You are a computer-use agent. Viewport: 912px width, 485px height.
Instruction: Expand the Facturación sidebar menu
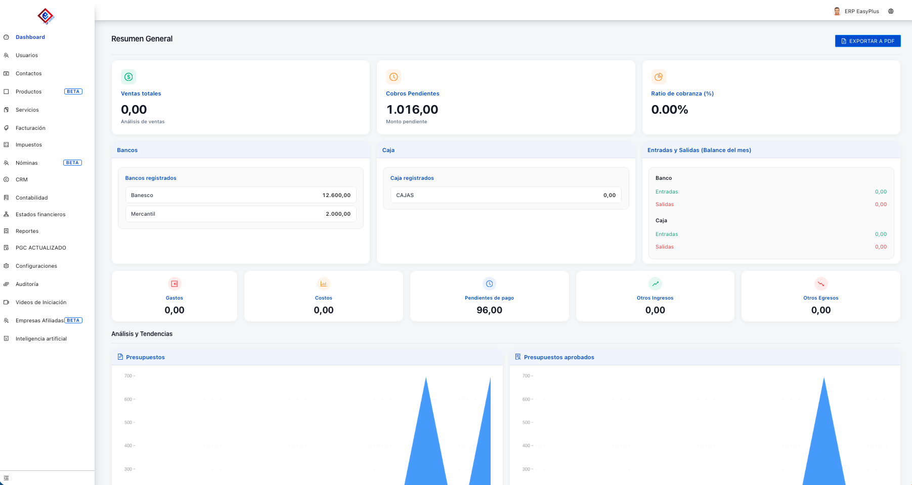30,128
